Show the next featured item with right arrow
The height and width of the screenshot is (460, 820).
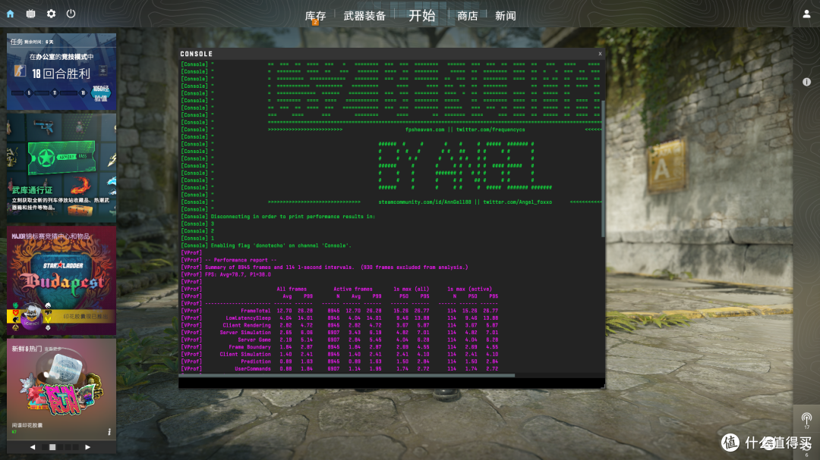pos(87,447)
